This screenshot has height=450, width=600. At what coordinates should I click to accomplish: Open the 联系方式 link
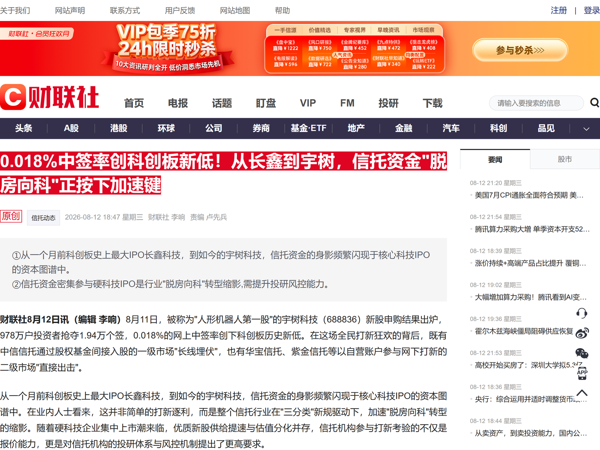(x=125, y=10)
